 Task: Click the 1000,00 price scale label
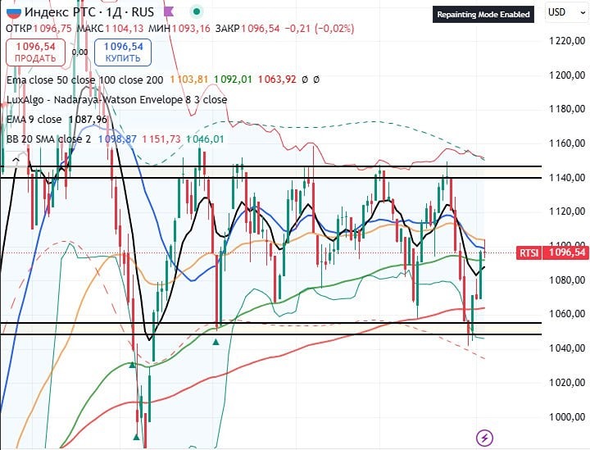tap(567, 417)
